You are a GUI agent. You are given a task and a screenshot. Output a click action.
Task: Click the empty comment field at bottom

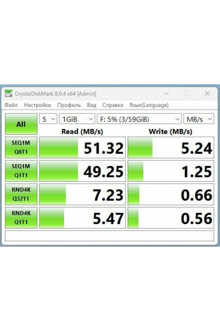110,236
